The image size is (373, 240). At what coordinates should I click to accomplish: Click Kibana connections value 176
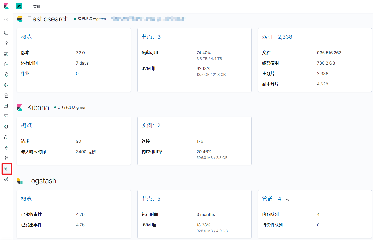200,141
